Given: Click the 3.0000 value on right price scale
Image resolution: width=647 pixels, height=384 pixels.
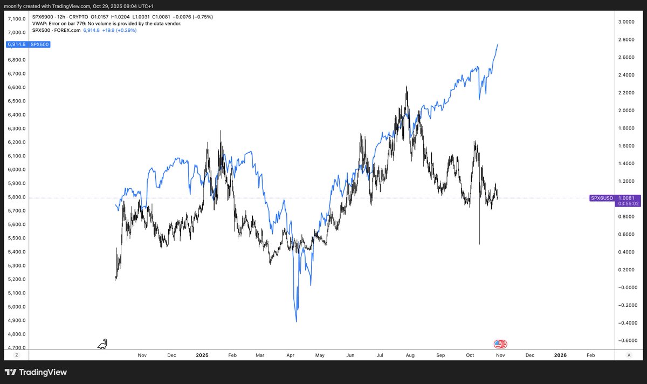Looking at the screenshot, I should click(x=626, y=22).
